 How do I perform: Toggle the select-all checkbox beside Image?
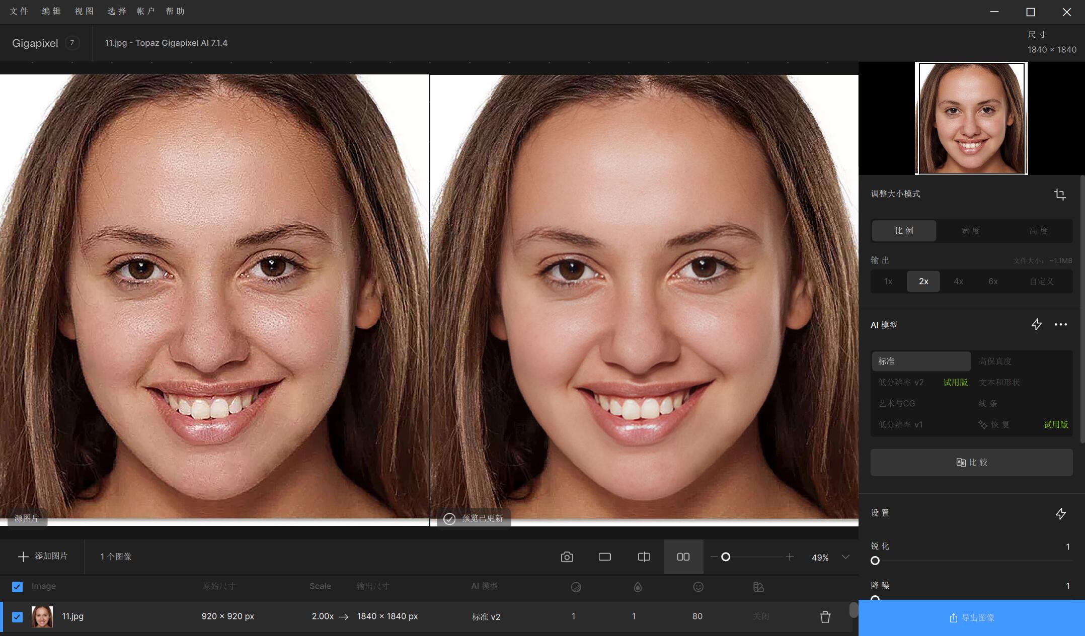pyautogui.click(x=17, y=587)
